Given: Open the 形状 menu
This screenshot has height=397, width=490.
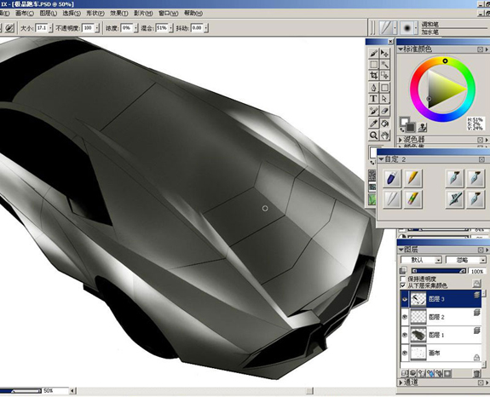Looking at the screenshot, I should pyautogui.click(x=95, y=13).
